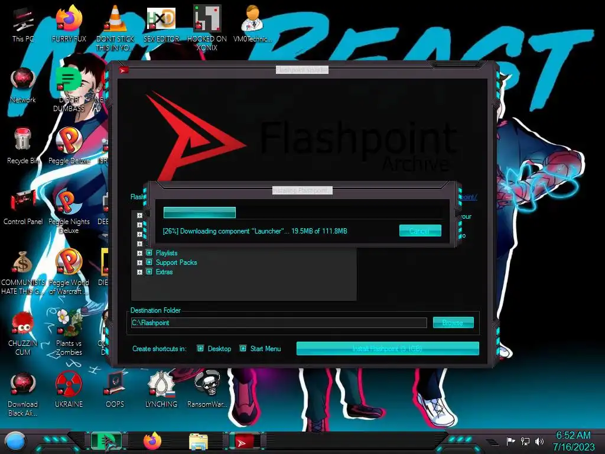
Task: Click the Flashpoint logo icon in installer title bar
Action: pos(124,70)
